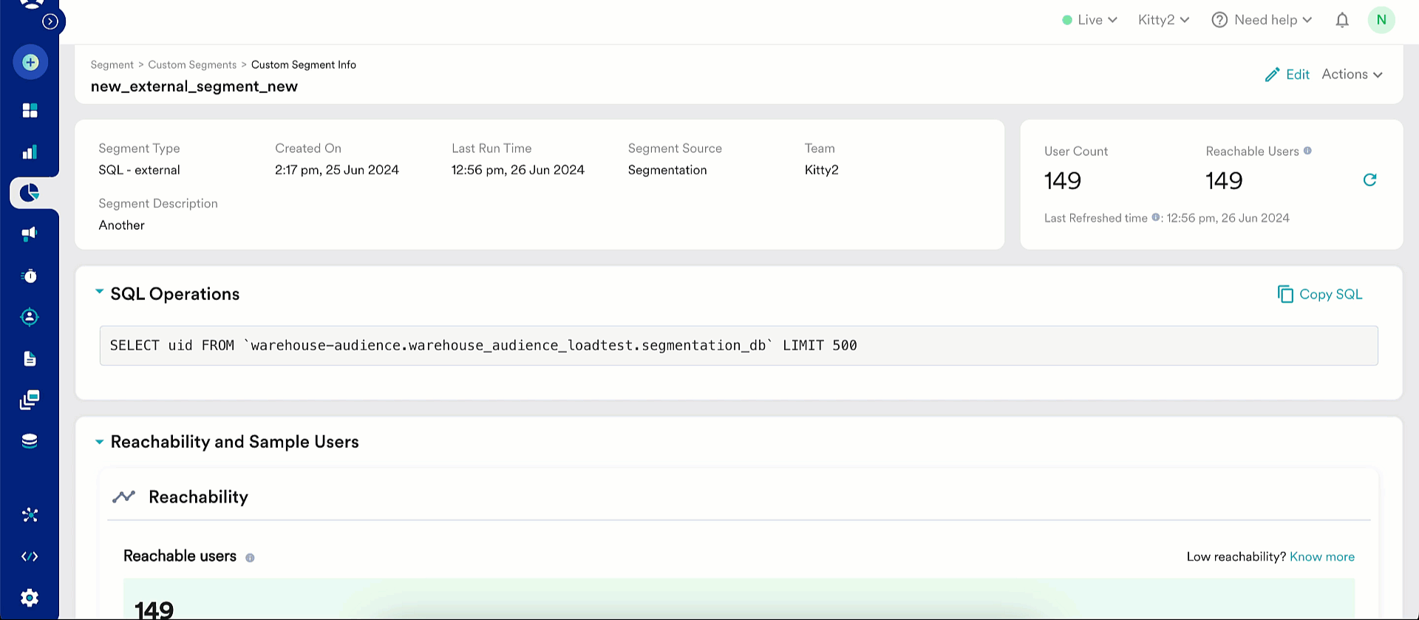
Task: Open the dashboard grid icon in sidebar
Action: click(x=30, y=110)
